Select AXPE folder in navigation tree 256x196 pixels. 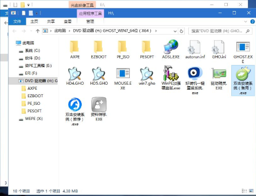click(32, 88)
